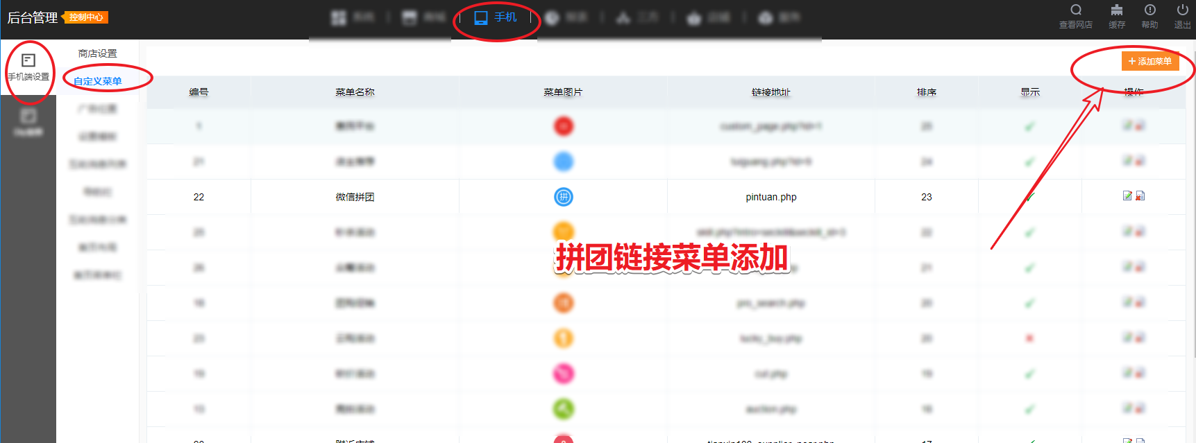This screenshot has height=443, width=1196.
Task: Click the 显示 column header
Action: point(1030,92)
